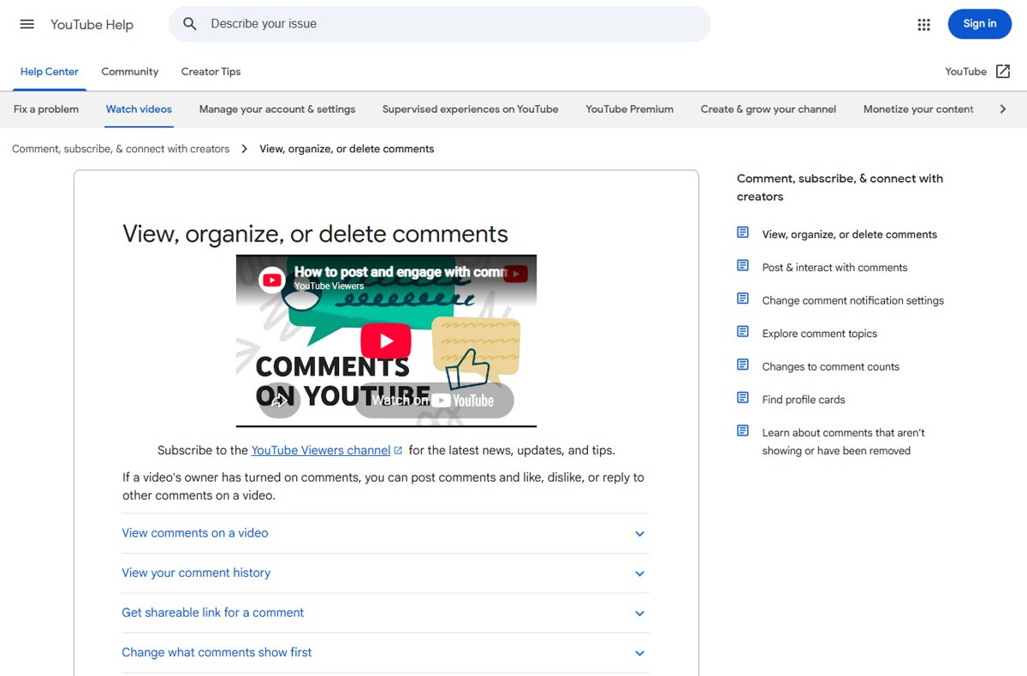Screen dimensions: 1027x676
Task: Select Monetize your content category
Action: pos(918,110)
